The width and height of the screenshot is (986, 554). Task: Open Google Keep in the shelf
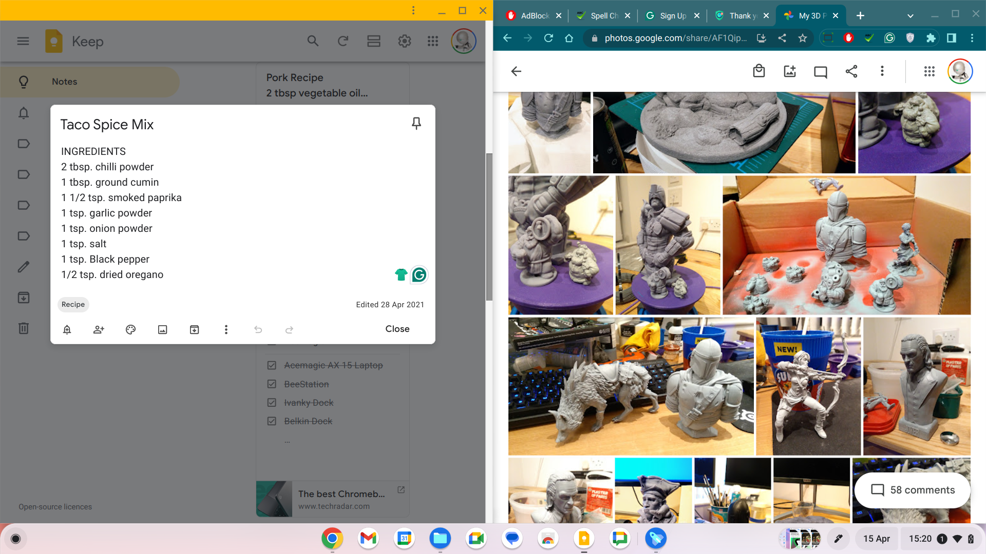click(584, 539)
